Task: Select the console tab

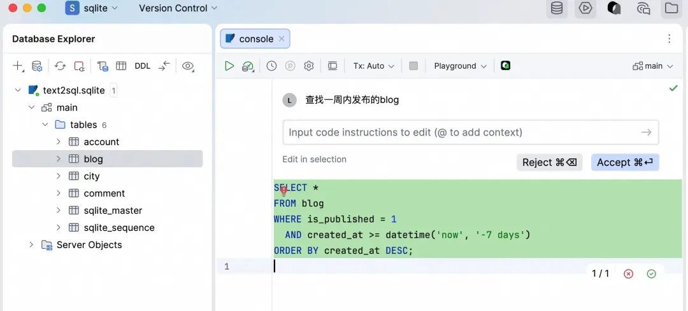Action: [x=255, y=39]
